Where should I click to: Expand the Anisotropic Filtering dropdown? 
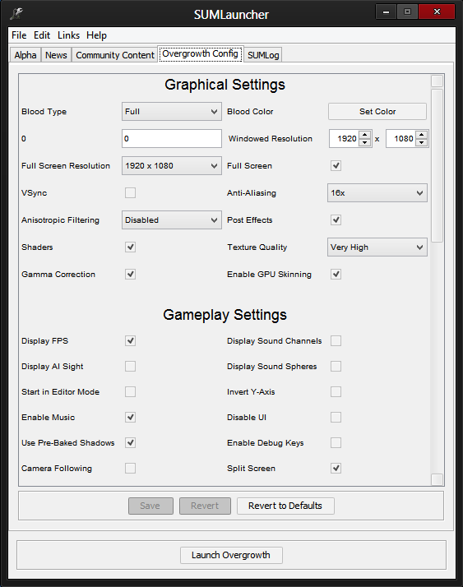pyautogui.click(x=172, y=220)
